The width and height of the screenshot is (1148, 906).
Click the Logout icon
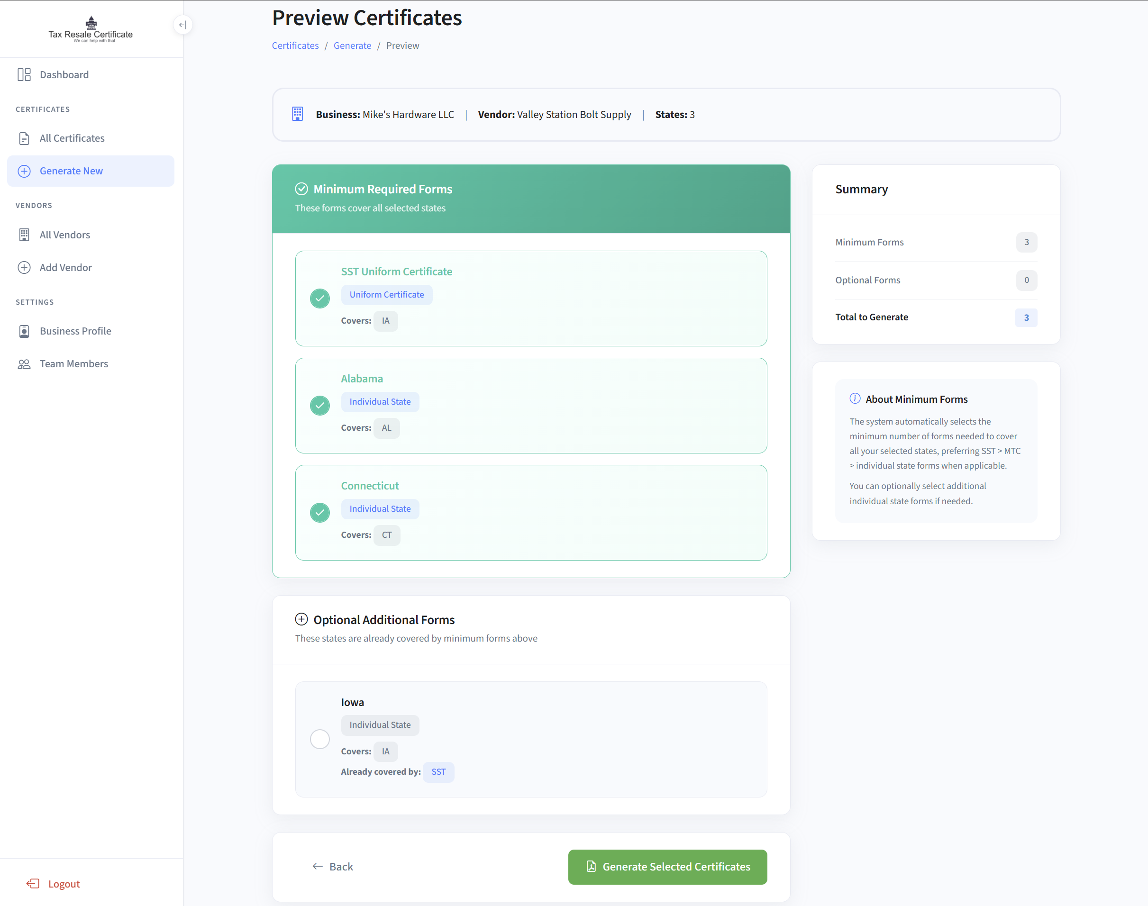tap(33, 883)
